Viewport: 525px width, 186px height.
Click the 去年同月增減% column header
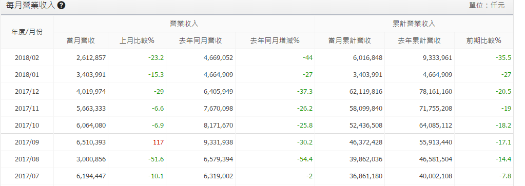(275, 41)
